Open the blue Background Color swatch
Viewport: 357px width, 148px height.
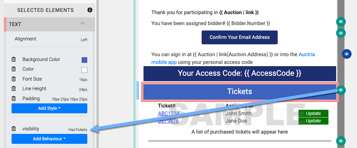click(x=84, y=60)
